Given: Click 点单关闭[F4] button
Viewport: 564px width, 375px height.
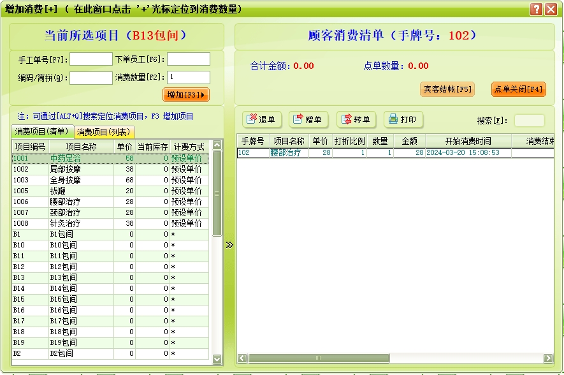Looking at the screenshot, I should (x=518, y=89).
